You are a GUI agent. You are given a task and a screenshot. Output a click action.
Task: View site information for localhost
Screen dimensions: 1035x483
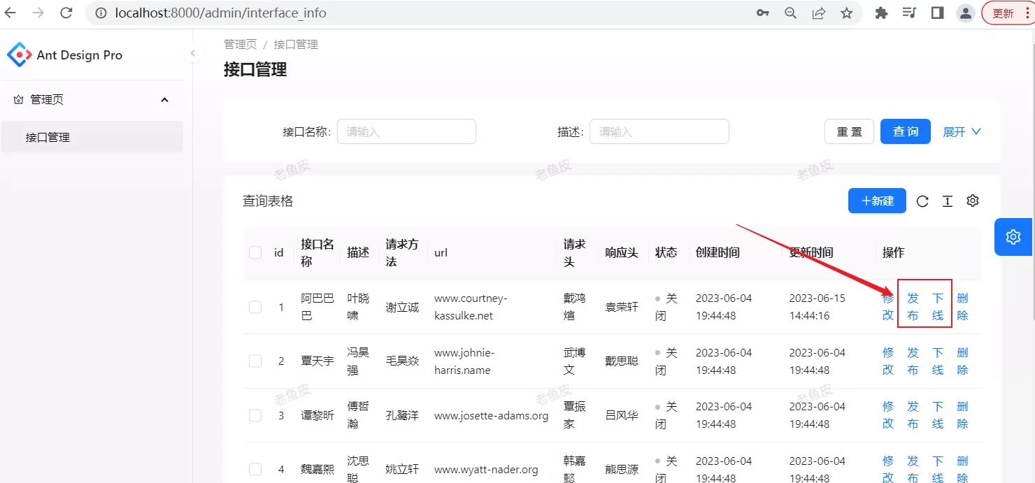pos(101,13)
